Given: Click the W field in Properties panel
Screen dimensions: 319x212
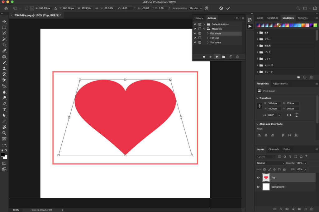Looking at the screenshot, I should (x=274, y=103).
